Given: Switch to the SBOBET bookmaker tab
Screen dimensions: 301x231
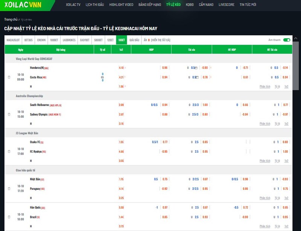Looking at the screenshot, I should click(x=98, y=40).
